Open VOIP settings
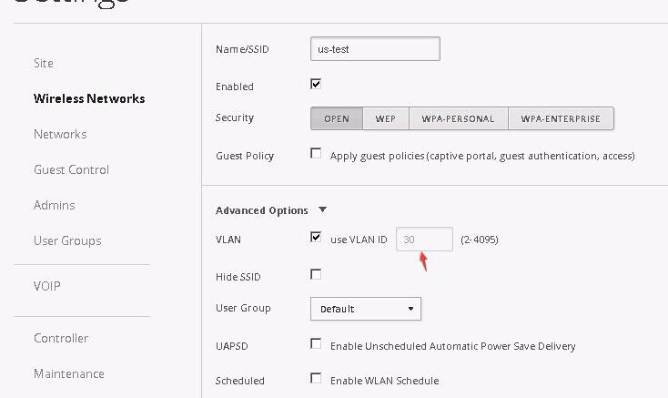Screen dimensions: 668x398 tap(47, 286)
